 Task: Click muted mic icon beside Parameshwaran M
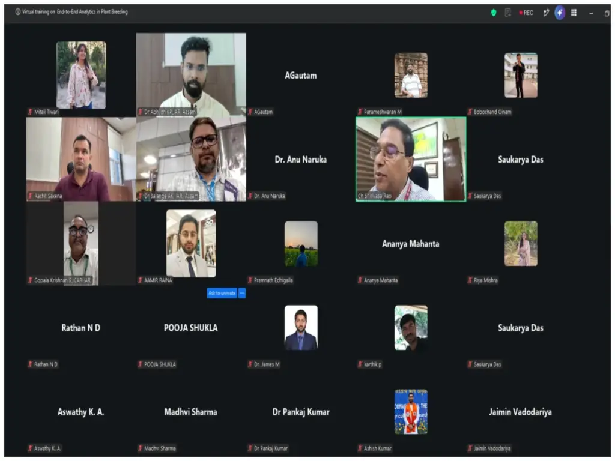click(x=360, y=112)
